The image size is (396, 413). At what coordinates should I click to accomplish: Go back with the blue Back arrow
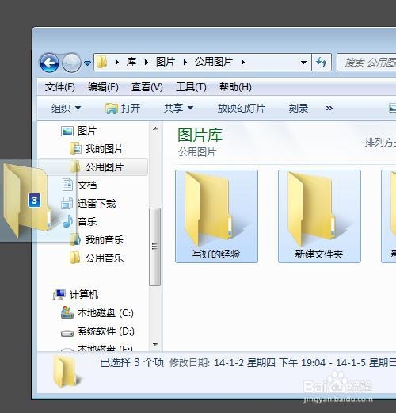[x=49, y=63]
